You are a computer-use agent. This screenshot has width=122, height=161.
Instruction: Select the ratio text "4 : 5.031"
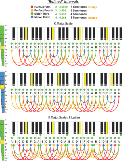pyautogui.click(x=61, y=14)
